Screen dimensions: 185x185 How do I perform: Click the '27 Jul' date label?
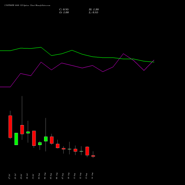pyautogui.click(x=9, y=176)
